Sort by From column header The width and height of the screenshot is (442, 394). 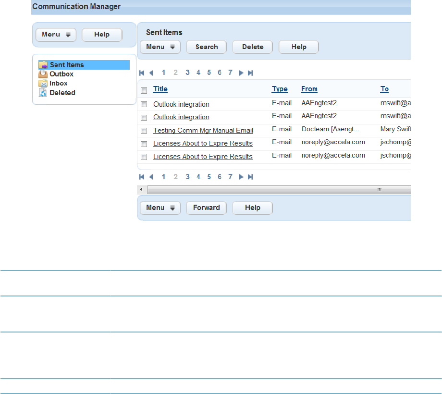click(309, 89)
